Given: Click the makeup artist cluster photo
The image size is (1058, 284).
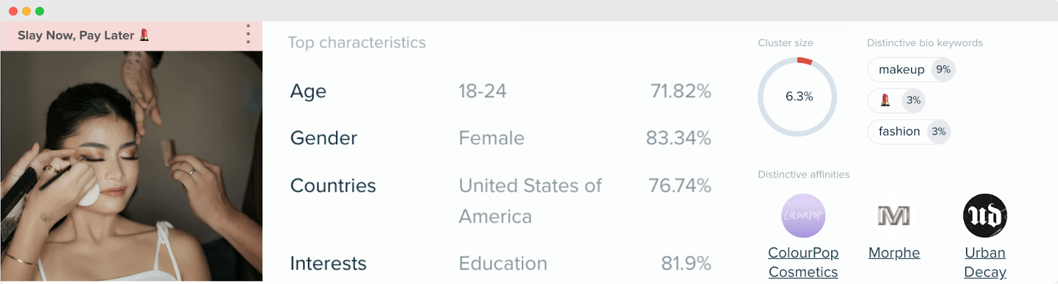Looking at the screenshot, I should [132, 166].
